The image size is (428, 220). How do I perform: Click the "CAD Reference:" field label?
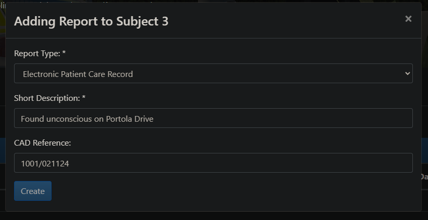pos(42,143)
